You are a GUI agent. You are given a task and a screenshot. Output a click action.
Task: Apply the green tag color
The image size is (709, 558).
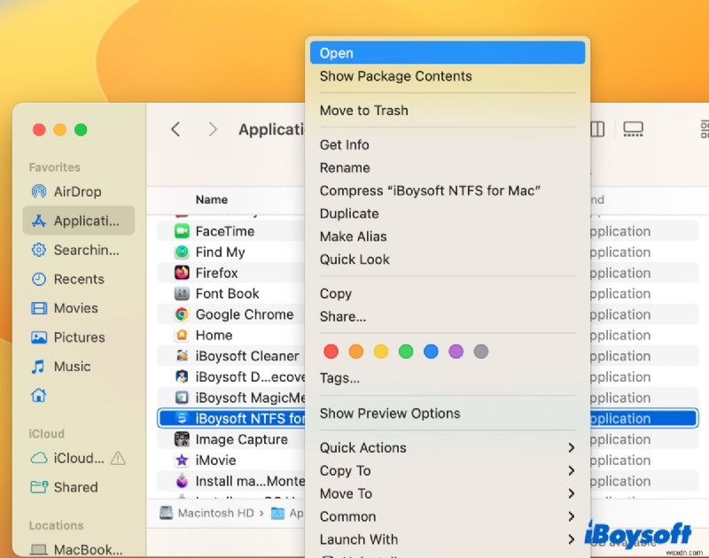point(406,351)
